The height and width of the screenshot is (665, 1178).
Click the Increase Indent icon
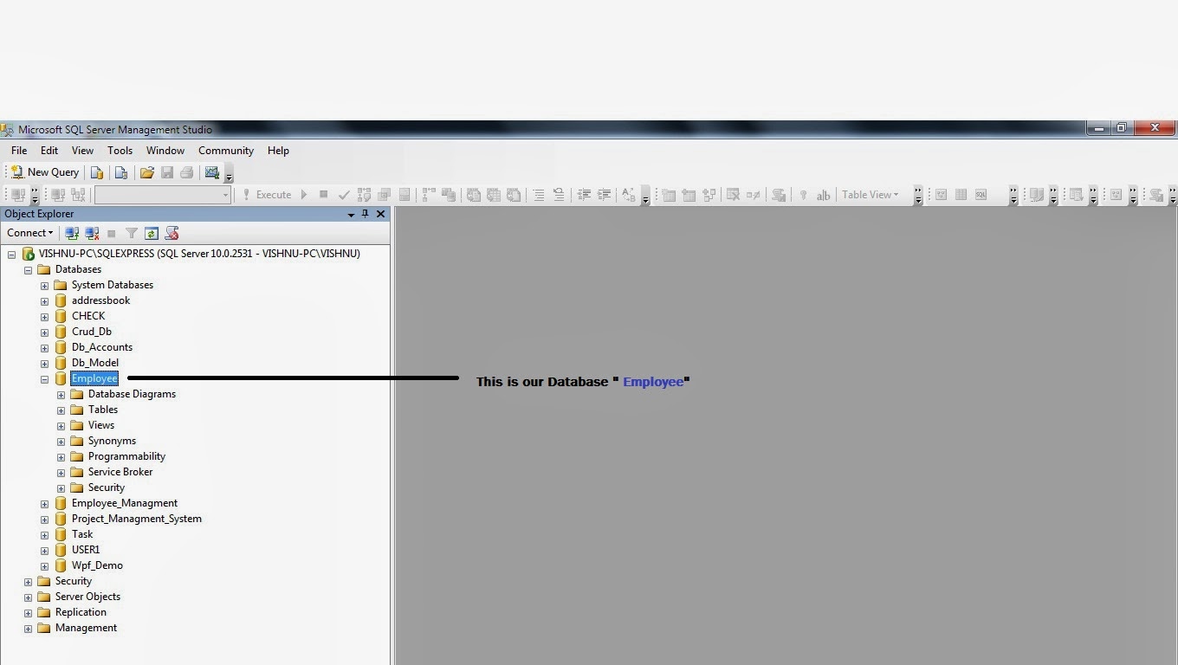604,195
